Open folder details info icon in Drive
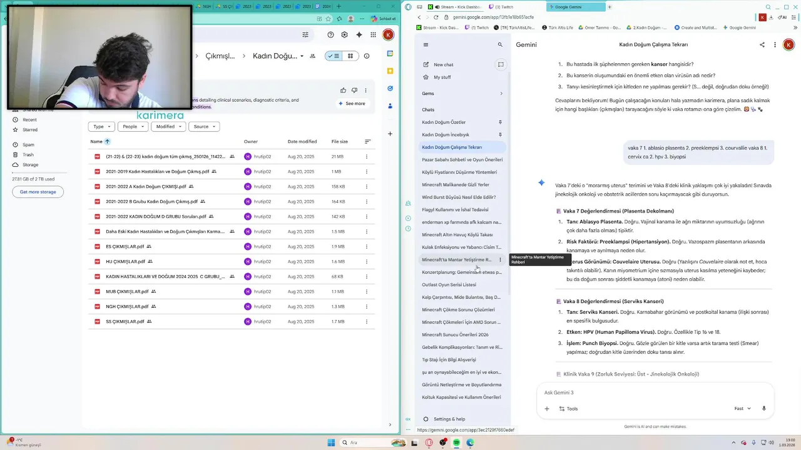 367,56
